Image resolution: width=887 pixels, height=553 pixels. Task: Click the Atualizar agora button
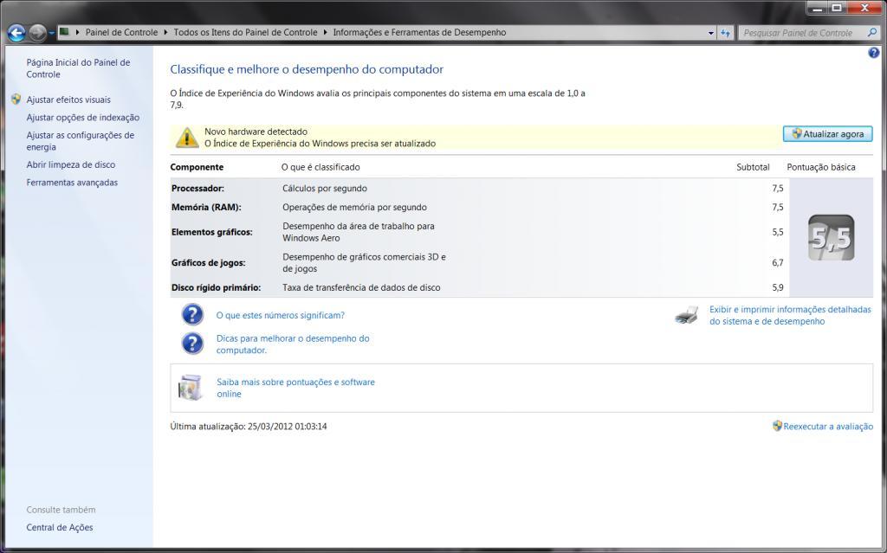pyautogui.click(x=827, y=134)
